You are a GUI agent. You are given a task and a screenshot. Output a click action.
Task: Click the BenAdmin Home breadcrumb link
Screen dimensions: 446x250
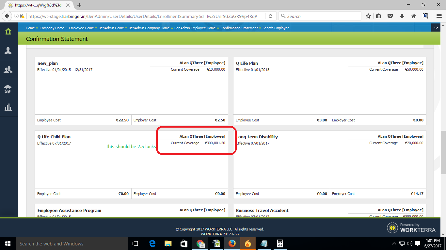coord(111,28)
